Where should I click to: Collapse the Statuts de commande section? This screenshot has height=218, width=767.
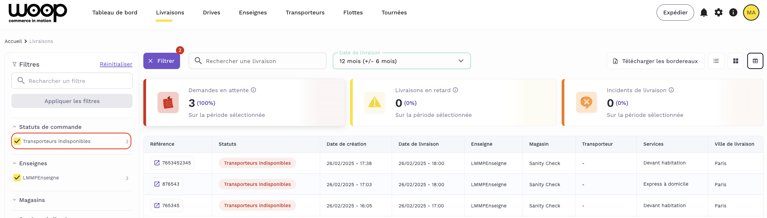coord(15,127)
